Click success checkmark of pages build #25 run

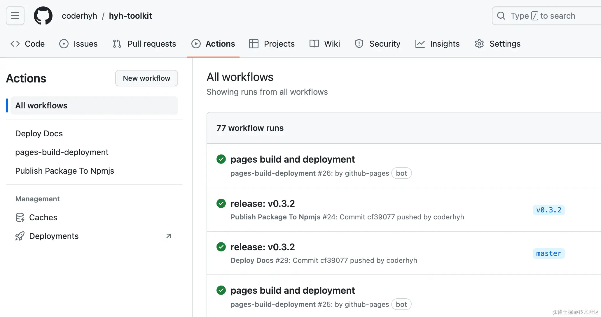click(x=221, y=290)
